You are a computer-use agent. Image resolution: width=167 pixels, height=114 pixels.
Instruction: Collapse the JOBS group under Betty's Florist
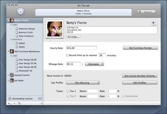coord(11,25)
